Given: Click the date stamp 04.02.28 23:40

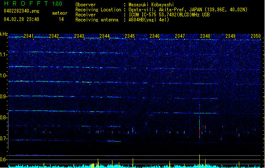Looking at the screenshot, I should [21, 19].
